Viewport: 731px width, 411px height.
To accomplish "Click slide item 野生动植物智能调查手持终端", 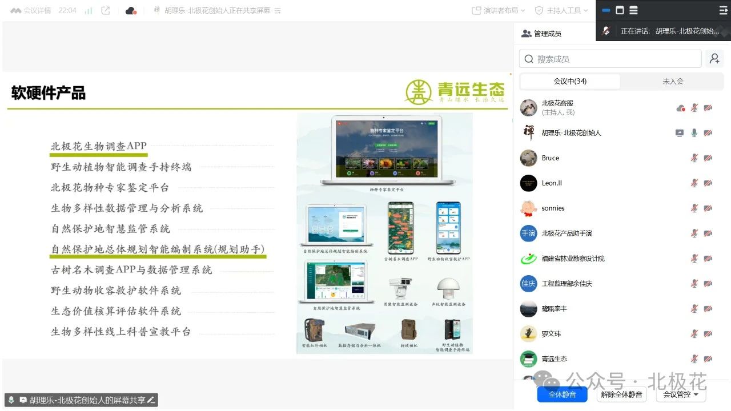I will pyautogui.click(x=121, y=167).
